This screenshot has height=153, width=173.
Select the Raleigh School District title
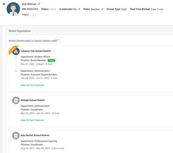[x=33, y=100]
